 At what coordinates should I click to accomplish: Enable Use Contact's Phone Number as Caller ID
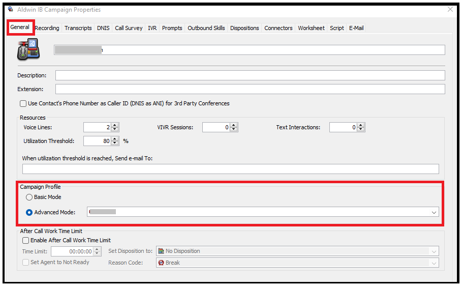point(23,104)
